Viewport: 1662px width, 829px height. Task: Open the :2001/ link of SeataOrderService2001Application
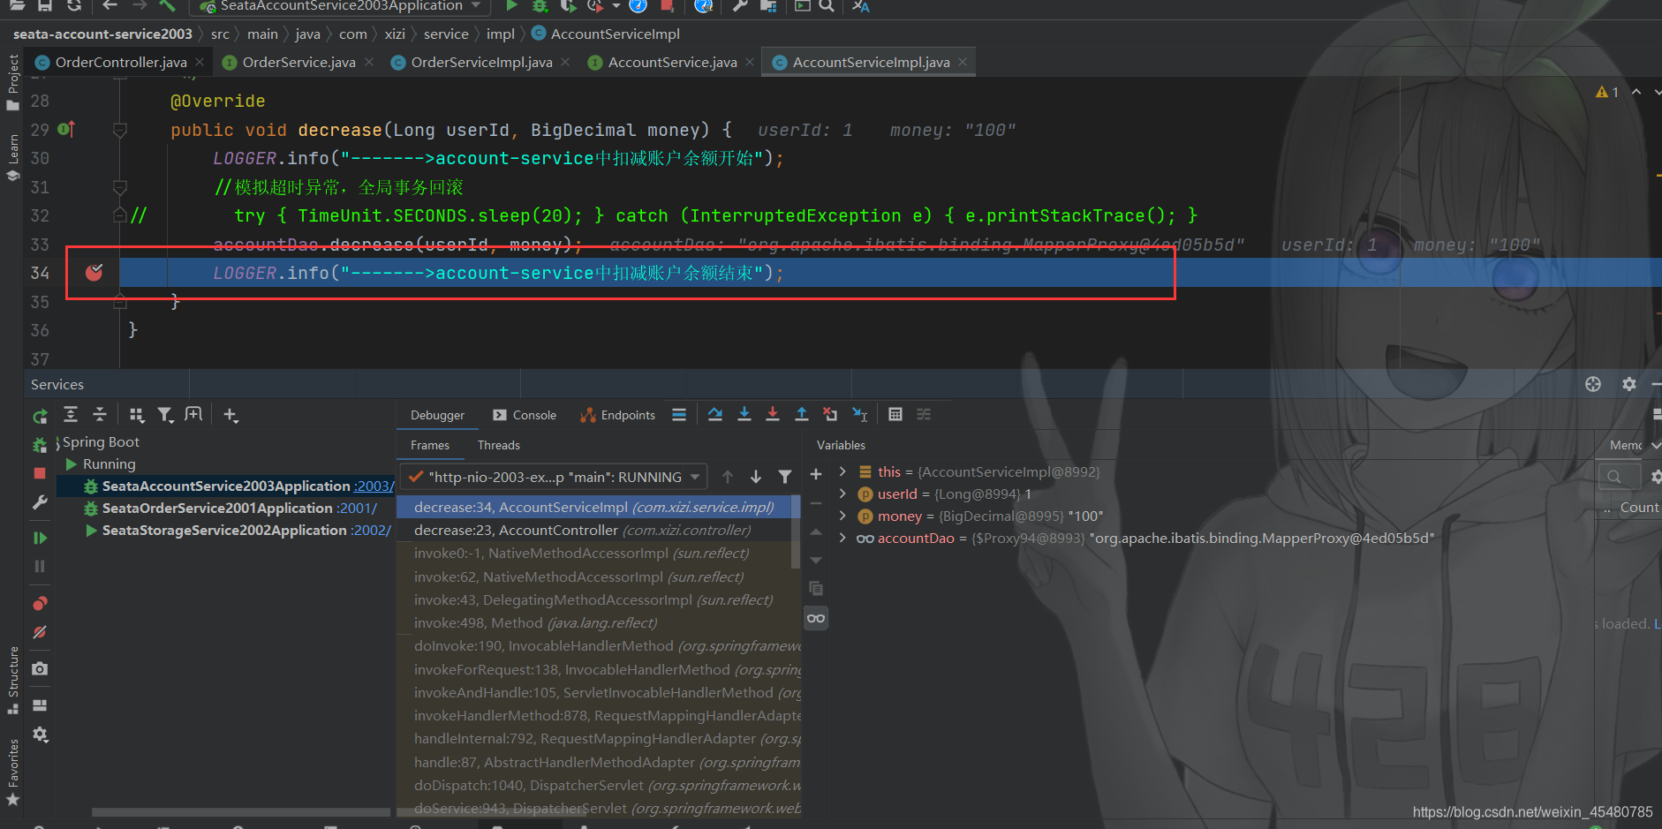click(x=357, y=508)
